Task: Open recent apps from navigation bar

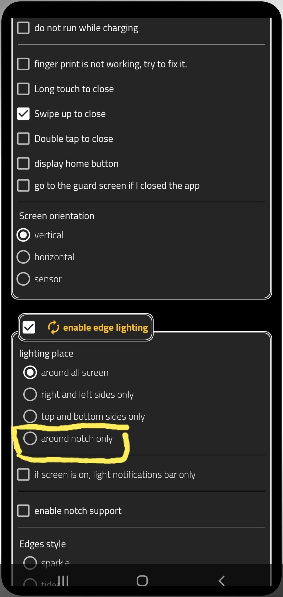Action: (63, 581)
